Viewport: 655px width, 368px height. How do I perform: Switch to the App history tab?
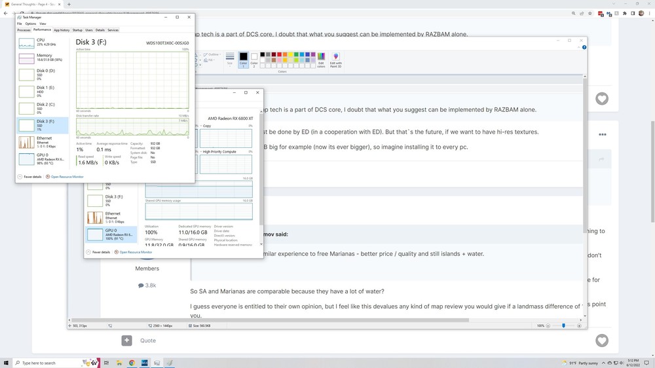[62, 30]
